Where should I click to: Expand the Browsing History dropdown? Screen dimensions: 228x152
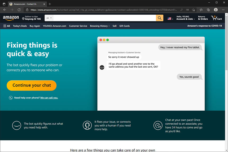[x=100, y=26]
